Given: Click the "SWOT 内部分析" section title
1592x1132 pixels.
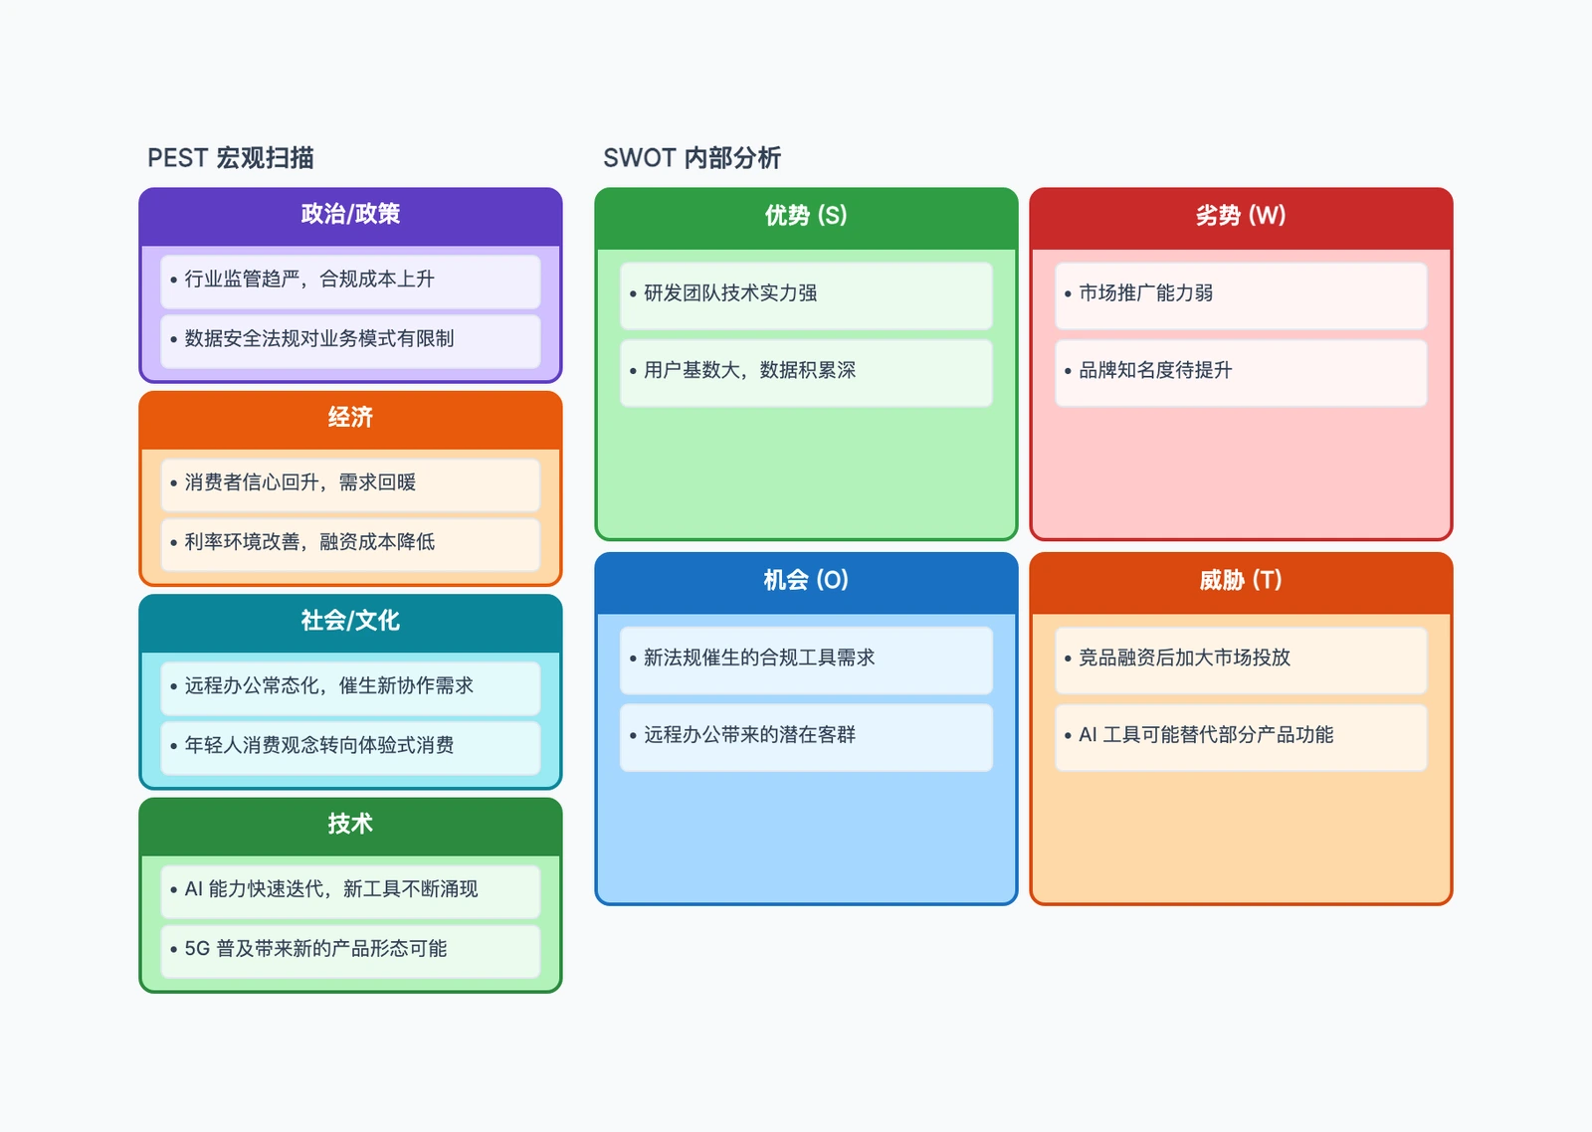Looking at the screenshot, I should (x=692, y=158).
